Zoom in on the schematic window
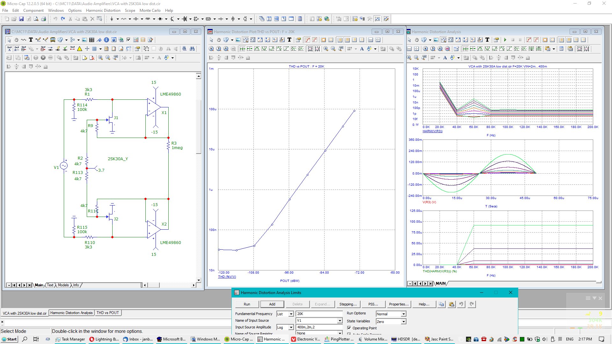Viewport: 612px width, 344px height. tap(100, 58)
